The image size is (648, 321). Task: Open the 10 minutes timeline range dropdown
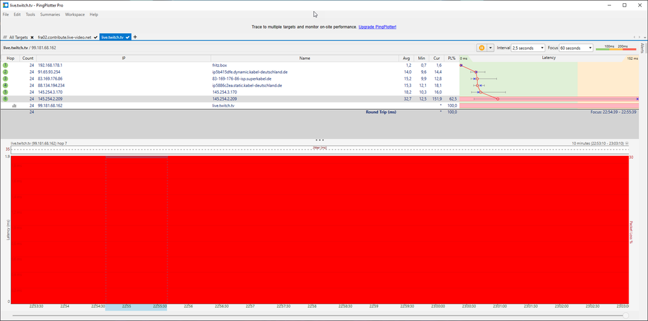pyautogui.click(x=627, y=144)
